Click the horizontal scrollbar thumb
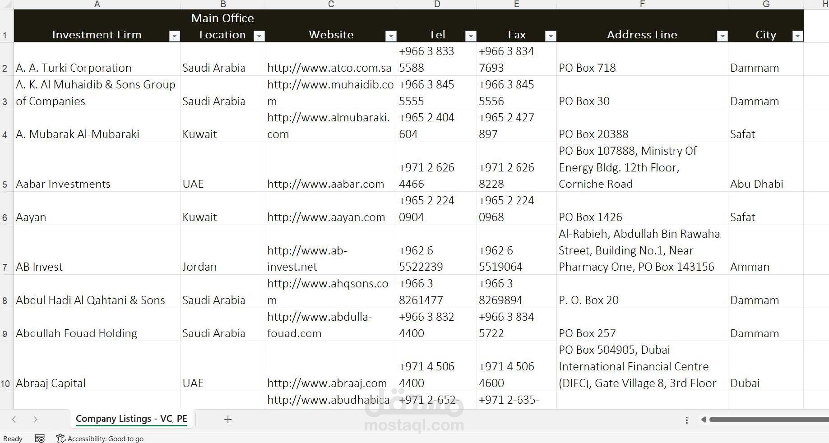 click(x=767, y=420)
